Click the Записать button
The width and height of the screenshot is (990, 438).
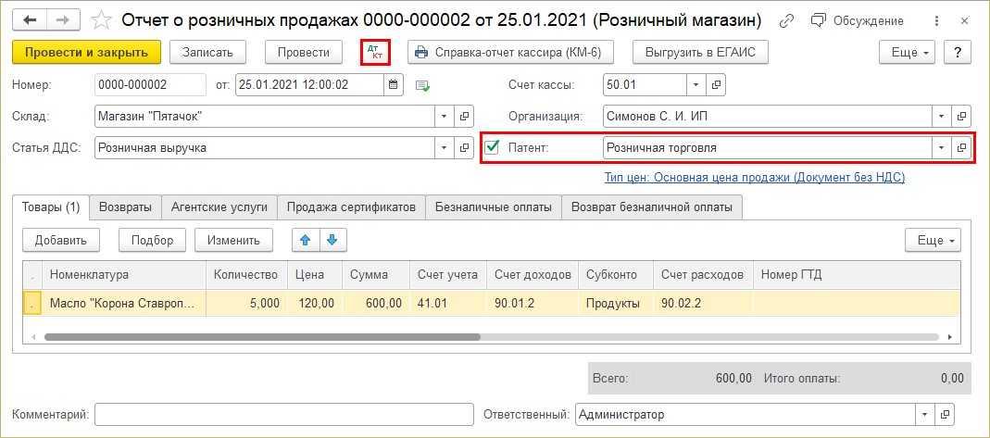coord(207,53)
